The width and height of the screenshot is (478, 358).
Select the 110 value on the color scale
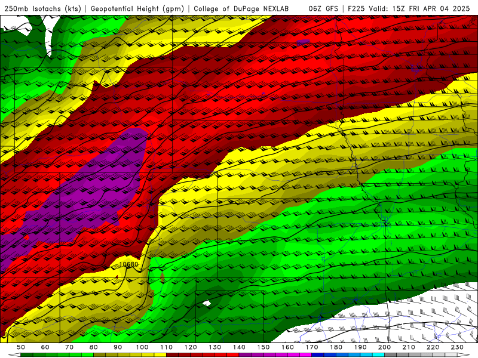[166, 347]
